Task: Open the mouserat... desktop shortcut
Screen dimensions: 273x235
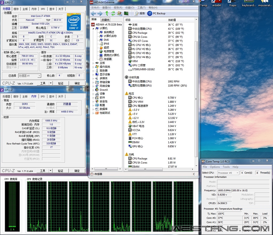Action: (x=265, y=3)
